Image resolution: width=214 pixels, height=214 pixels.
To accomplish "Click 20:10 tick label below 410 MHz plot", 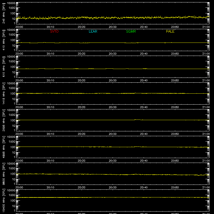I will pos(50,54).
